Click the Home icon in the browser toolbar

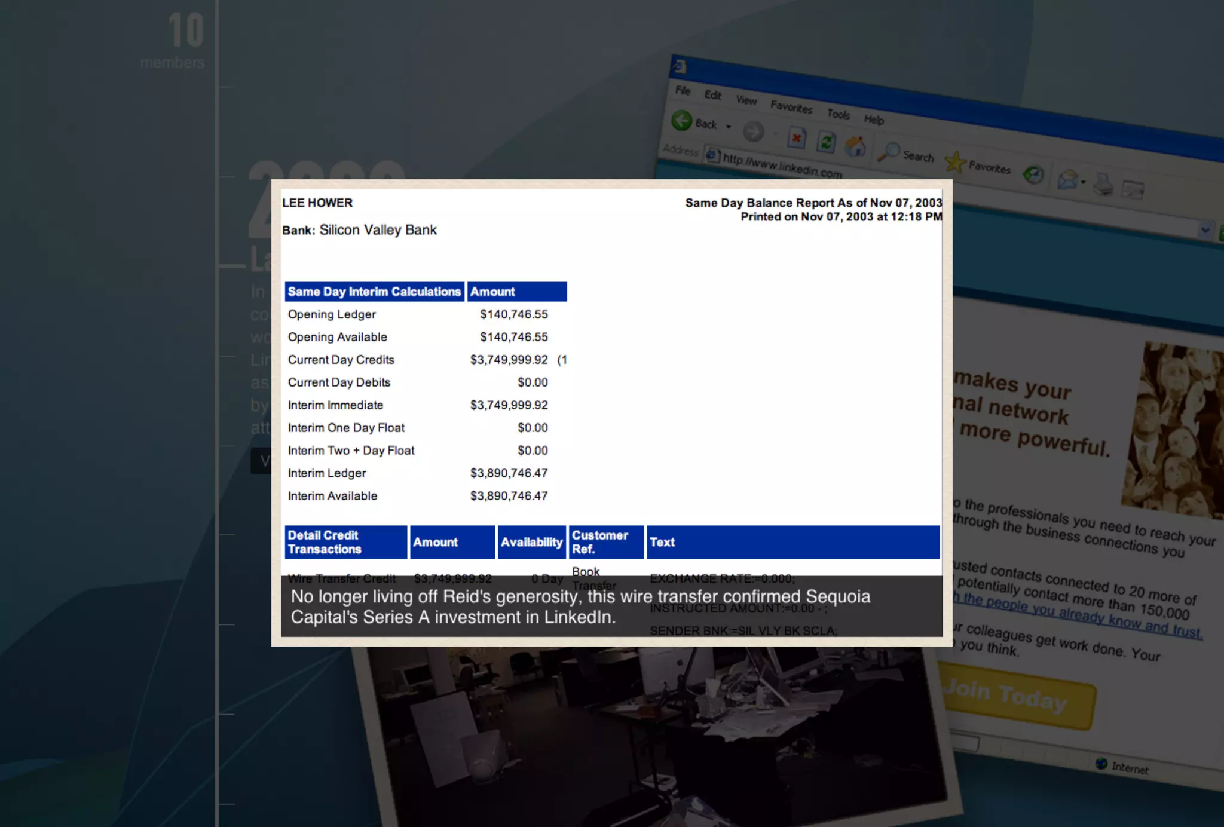(x=856, y=146)
